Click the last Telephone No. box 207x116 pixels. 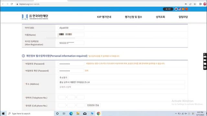81,97
